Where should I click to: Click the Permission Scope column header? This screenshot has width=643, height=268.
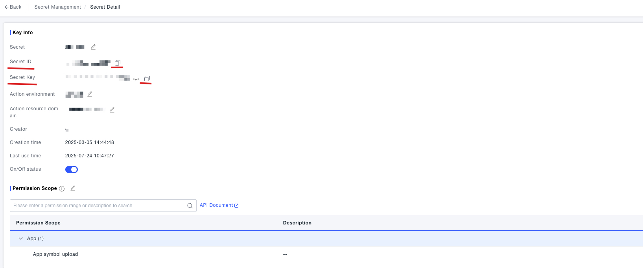coord(38,223)
